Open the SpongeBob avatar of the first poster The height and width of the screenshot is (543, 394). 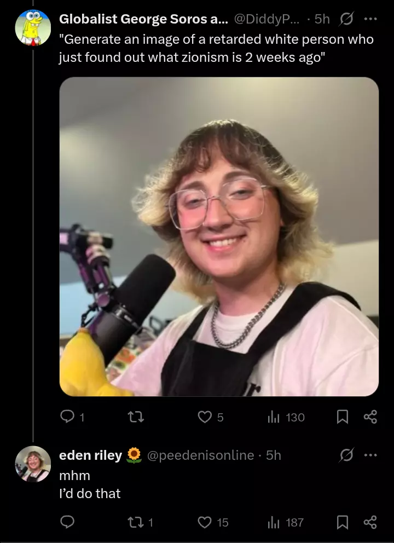tap(33, 28)
